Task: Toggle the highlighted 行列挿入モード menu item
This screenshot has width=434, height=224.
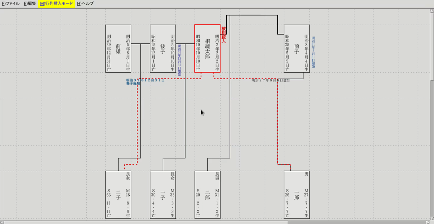Action: [56, 4]
